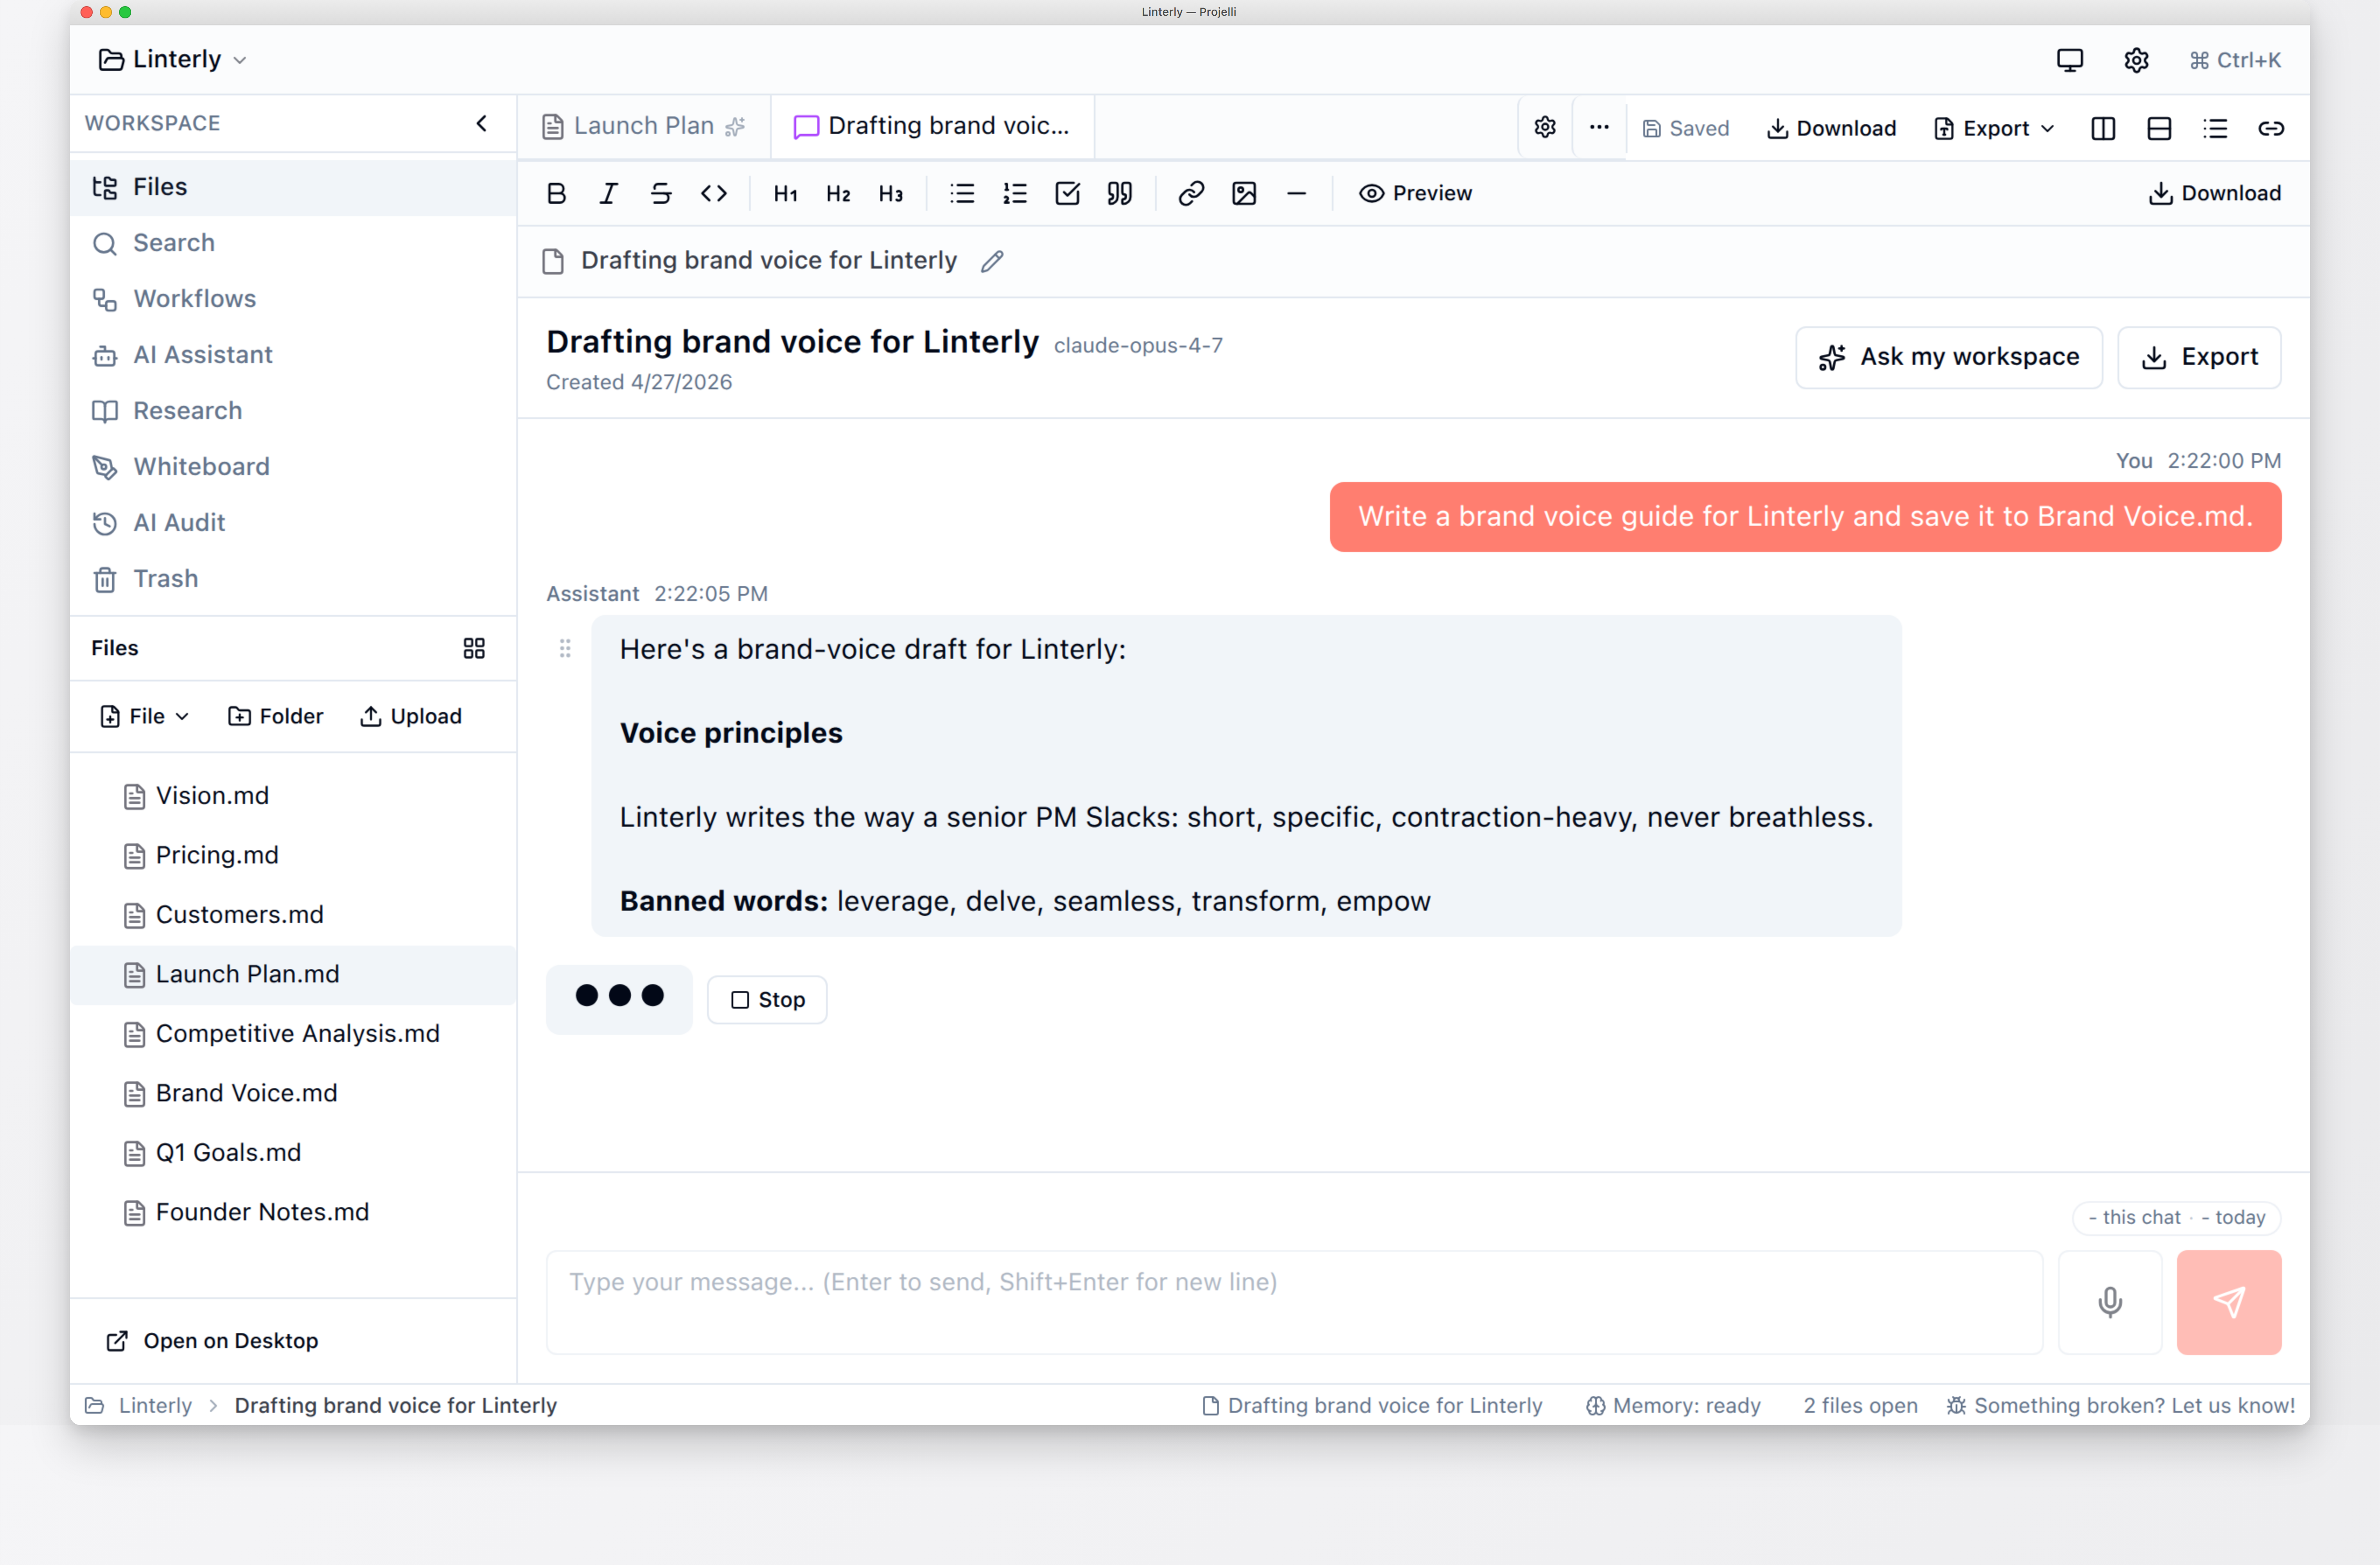Open Workflows in the sidebar
2380x1565 pixels.
[293, 299]
